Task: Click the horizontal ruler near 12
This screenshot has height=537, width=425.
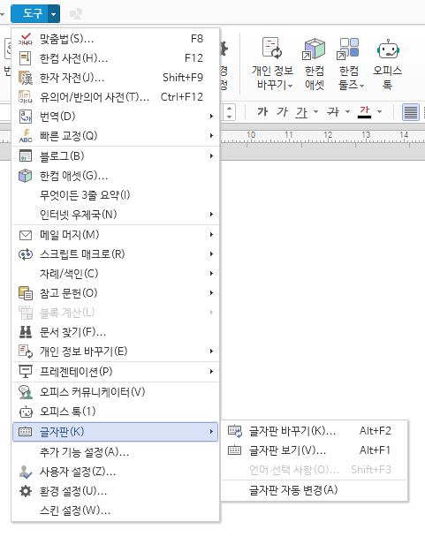Action: pyautogui.click(x=328, y=138)
